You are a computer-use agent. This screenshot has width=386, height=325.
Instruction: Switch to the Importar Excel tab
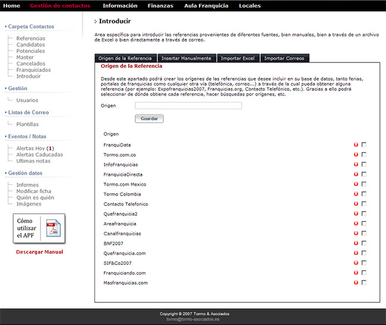(238, 58)
